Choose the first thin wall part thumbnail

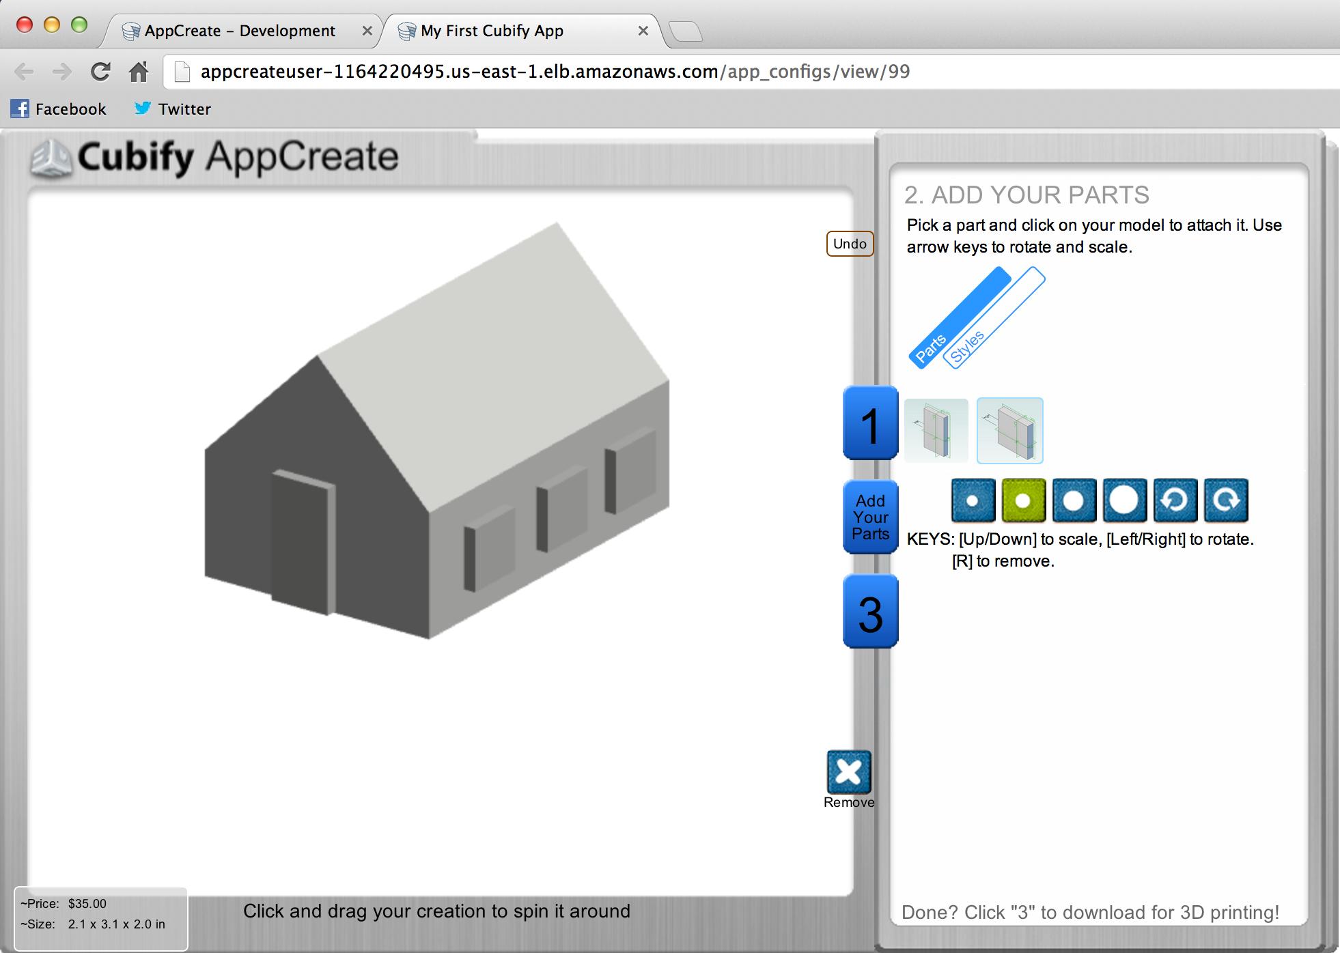click(x=936, y=431)
